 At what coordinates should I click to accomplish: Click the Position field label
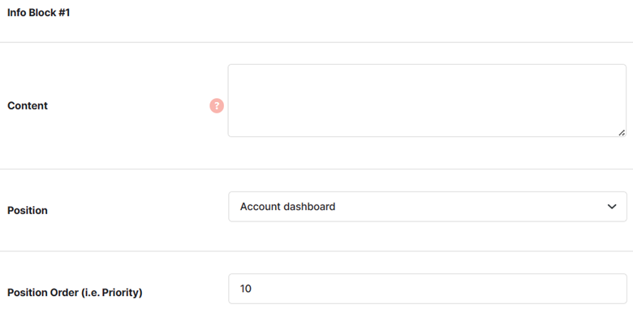pos(28,211)
